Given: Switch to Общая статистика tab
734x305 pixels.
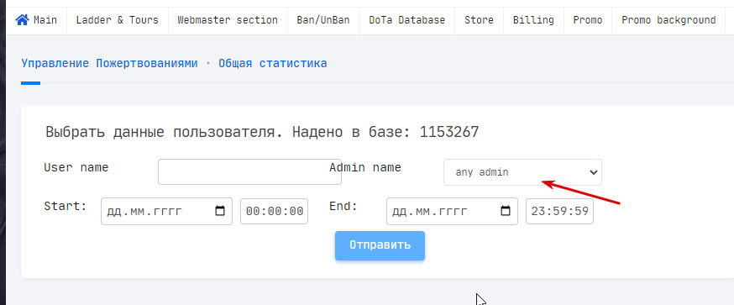Looking at the screenshot, I should [x=272, y=63].
